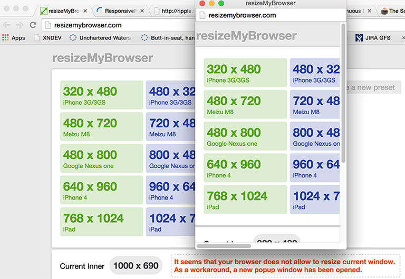Viewport: 405px width, 279px height.
Task: Select 480 x 800 Nexus one in popup
Action: click(x=245, y=136)
